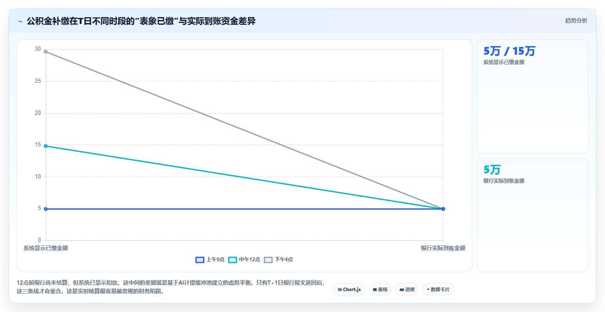Screen dimensions: 605x312
Task: Click the lightning trend icon beside the title
Action: click(20, 21)
